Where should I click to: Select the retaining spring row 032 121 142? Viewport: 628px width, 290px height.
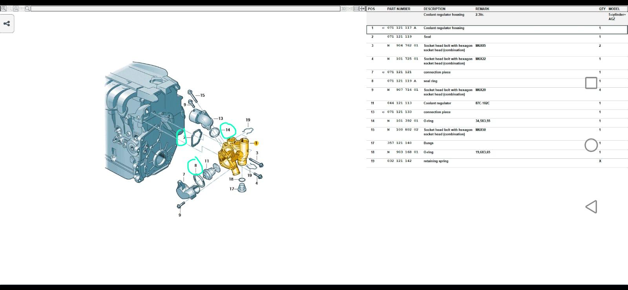pyautogui.click(x=497, y=161)
